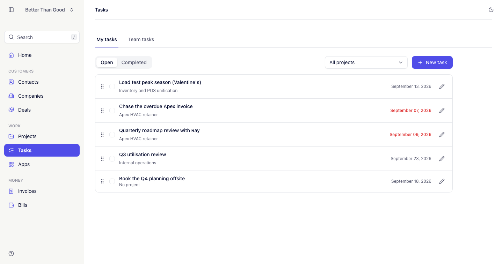503x264 pixels.
Task: Open the help question mark icon
Action: (x=11, y=254)
